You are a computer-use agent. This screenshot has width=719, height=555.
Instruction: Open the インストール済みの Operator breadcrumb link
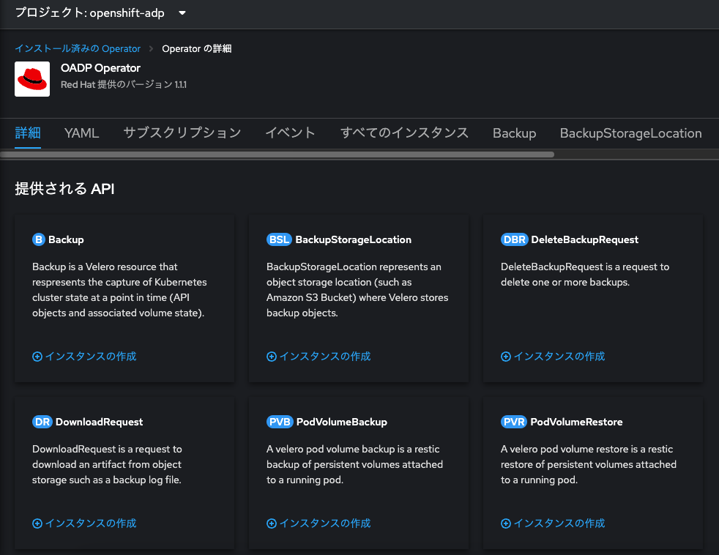[x=78, y=48]
